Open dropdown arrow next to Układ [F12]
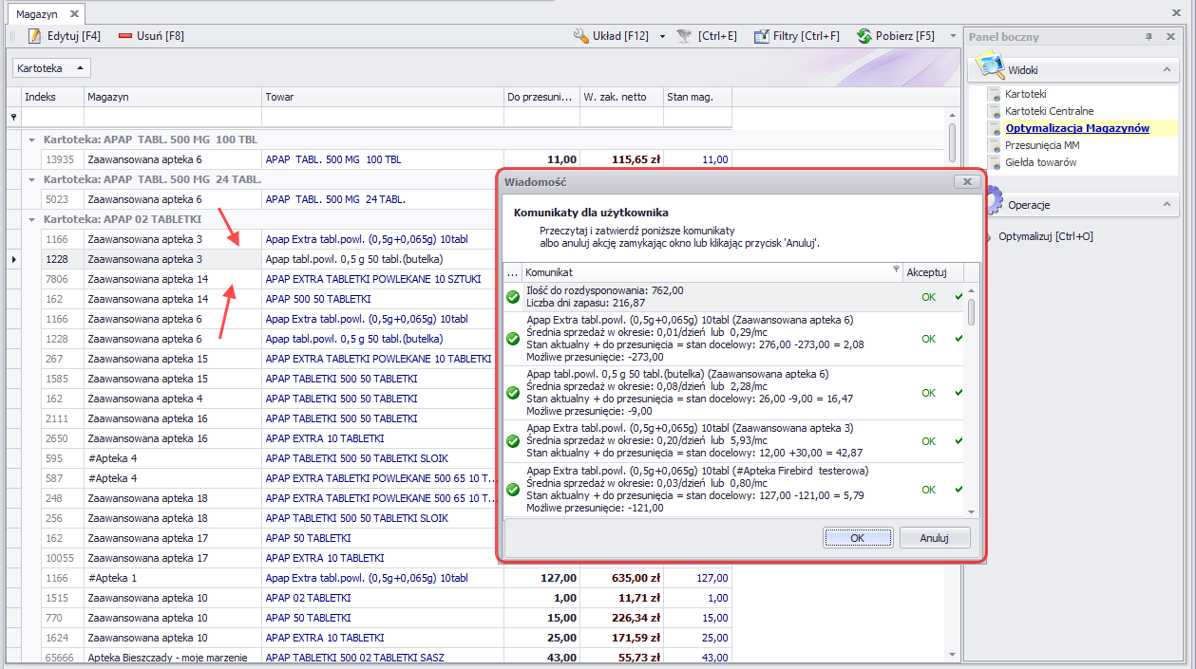Screen dimensions: 1196x669 [662, 36]
